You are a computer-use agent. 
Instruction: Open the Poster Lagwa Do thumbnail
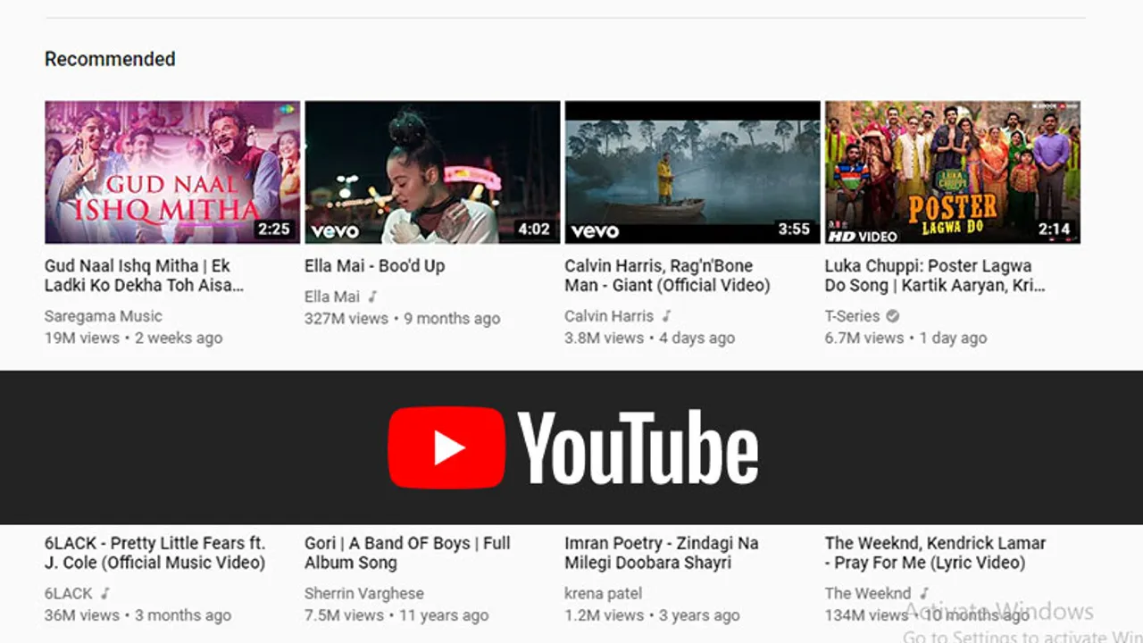pyautogui.click(x=952, y=171)
